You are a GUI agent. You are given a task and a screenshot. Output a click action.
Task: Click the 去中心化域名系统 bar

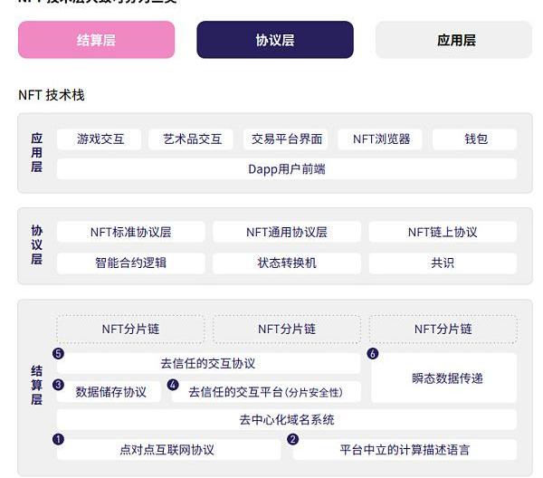[286, 420]
